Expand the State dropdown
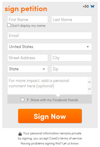The width and height of the screenshot is (100, 147). (x=28, y=69)
